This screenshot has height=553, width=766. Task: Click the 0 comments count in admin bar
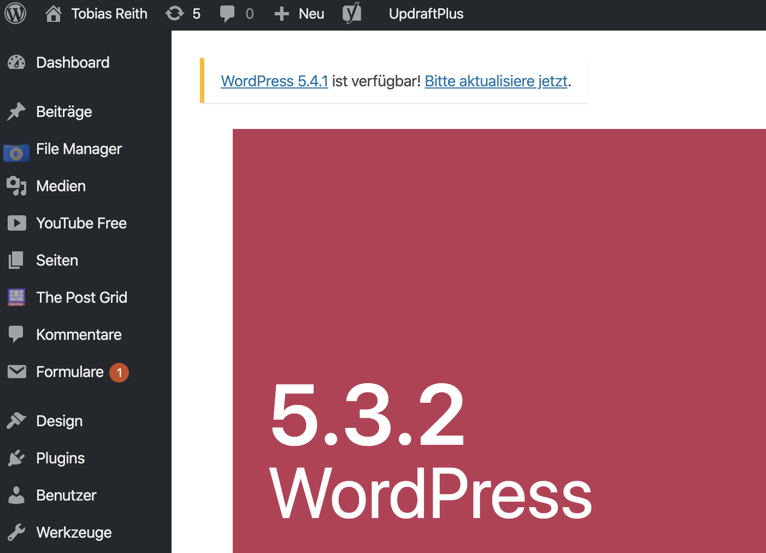pos(250,14)
